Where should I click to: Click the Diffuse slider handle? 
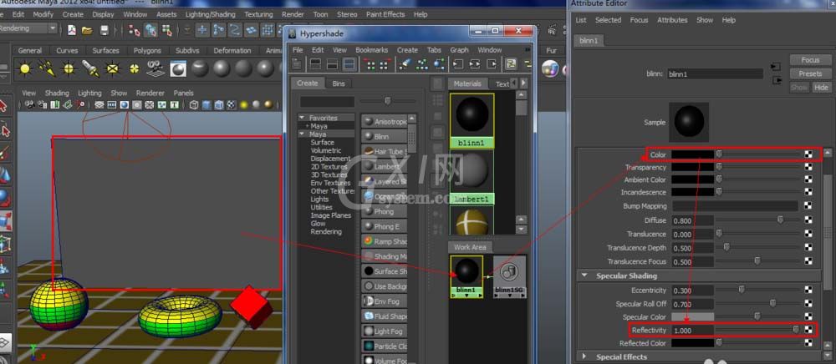pos(780,220)
